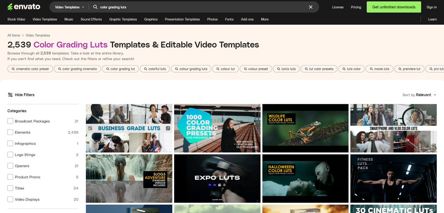Select the color grading lut tag
This screenshot has width=444, height=213.
click(120, 69)
